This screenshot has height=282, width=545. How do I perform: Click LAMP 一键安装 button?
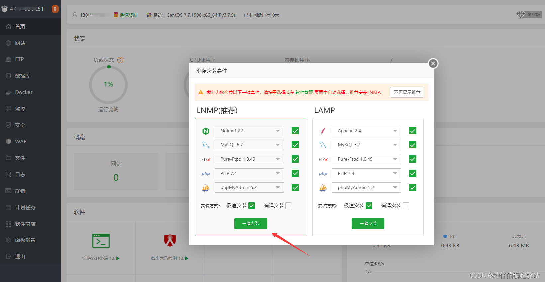point(368,224)
